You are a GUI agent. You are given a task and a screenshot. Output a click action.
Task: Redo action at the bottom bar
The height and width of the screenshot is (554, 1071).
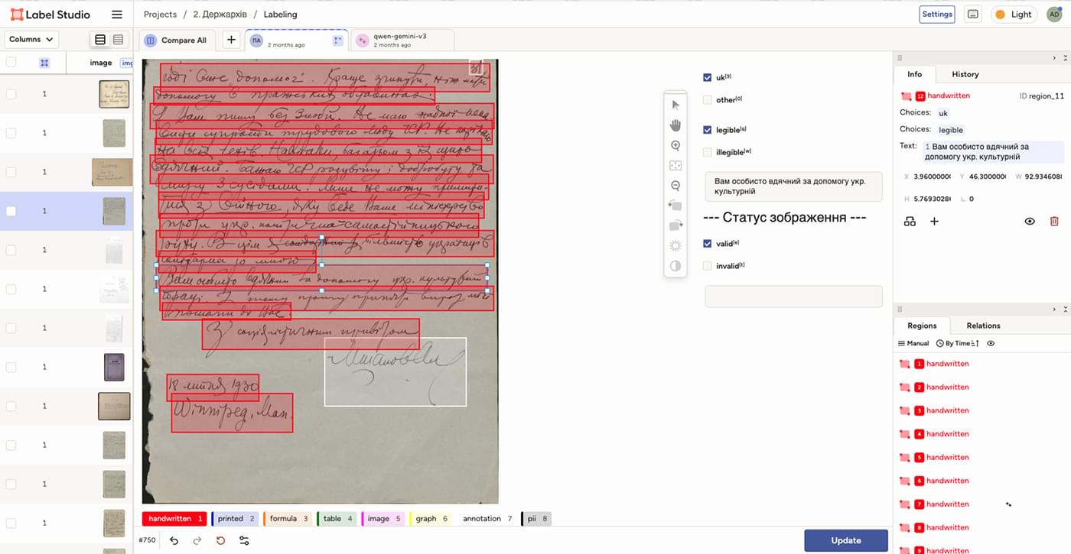pyautogui.click(x=197, y=540)
